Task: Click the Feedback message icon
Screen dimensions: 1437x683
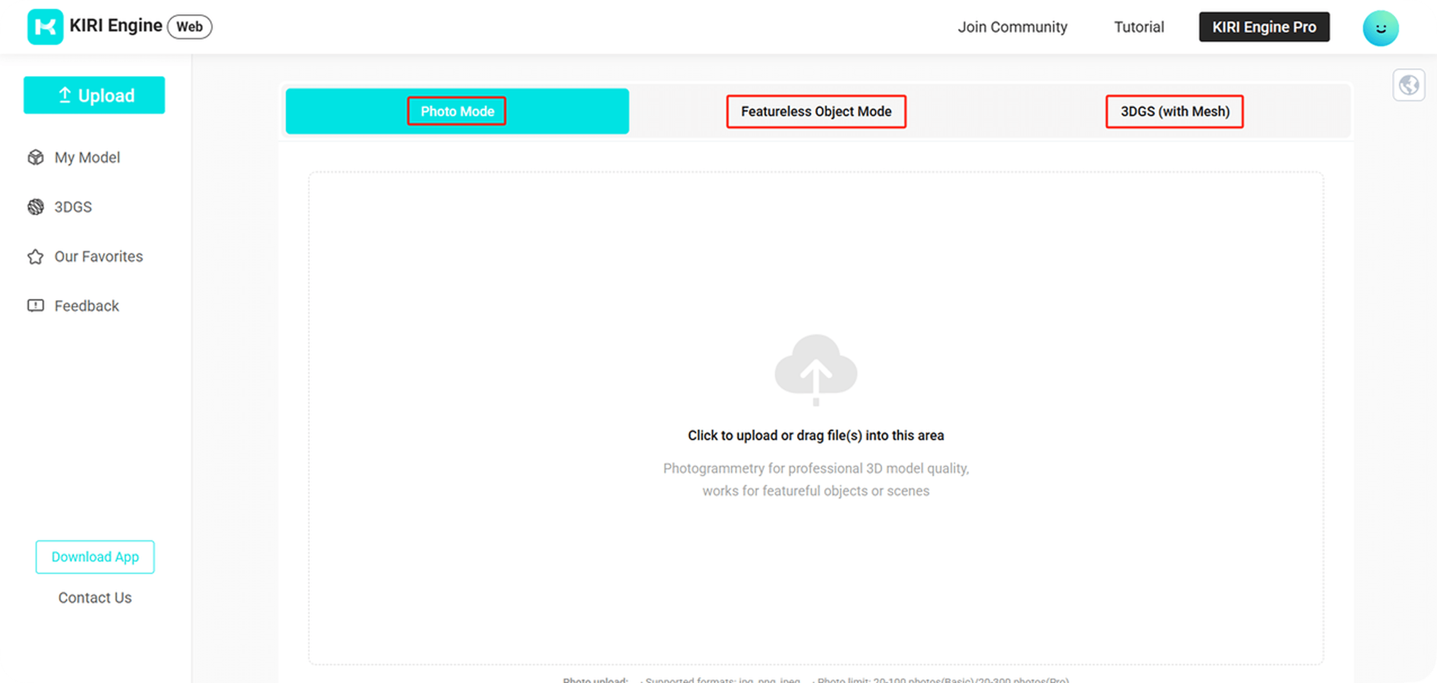Action: click(35, 306)
